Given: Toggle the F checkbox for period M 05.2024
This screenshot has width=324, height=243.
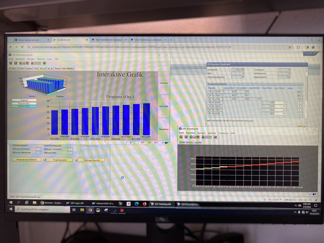Looking at the screenshot, I should coord(299,110).
